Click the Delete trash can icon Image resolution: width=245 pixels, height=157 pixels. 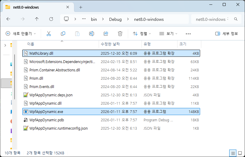pyautogui.click(x=120, y=34)
